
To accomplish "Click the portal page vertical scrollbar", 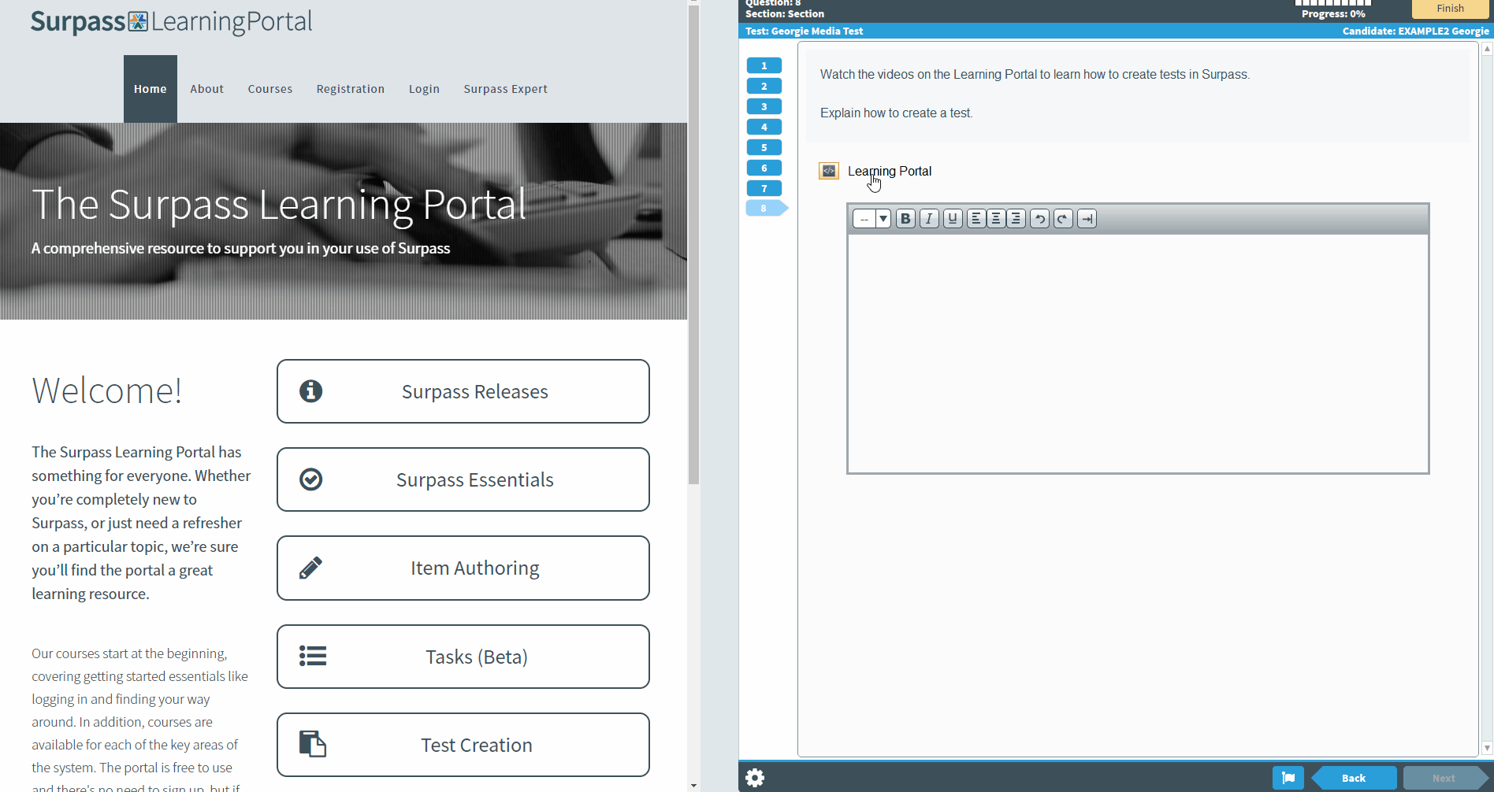I will 693,244.
